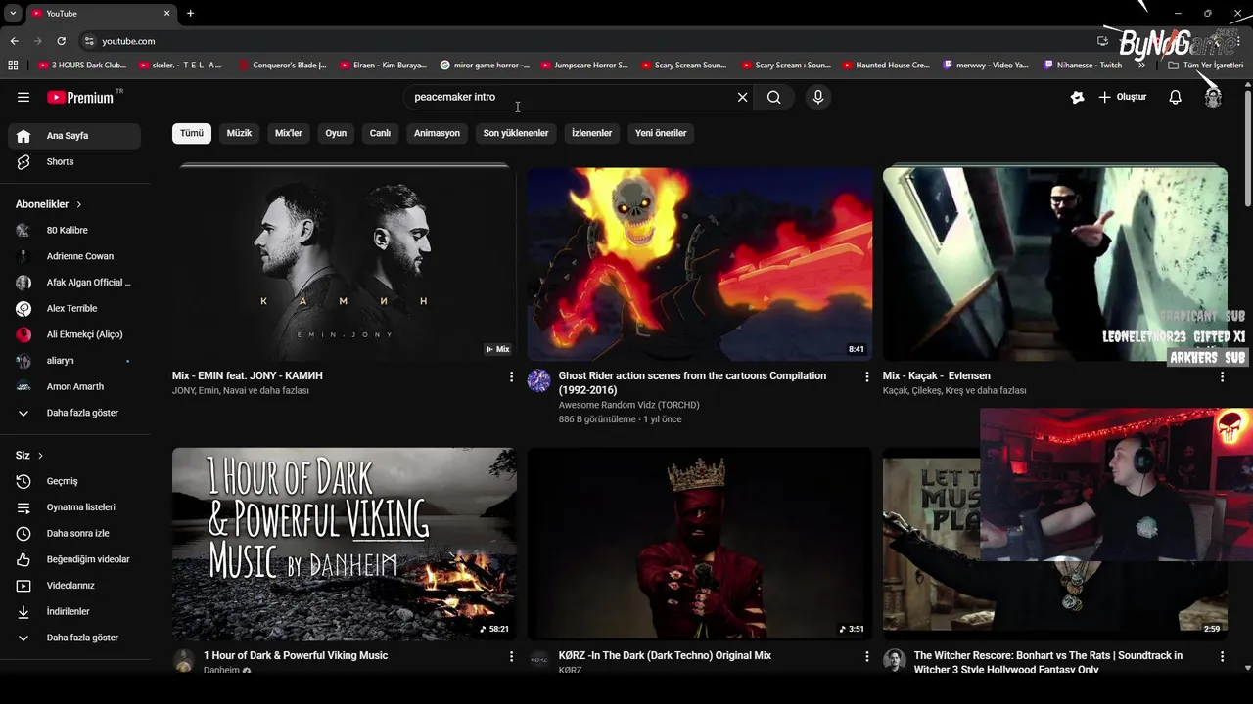Open Daha sonra izle list
Screen dimensions: 1253x704
click(x=74, y=533)
